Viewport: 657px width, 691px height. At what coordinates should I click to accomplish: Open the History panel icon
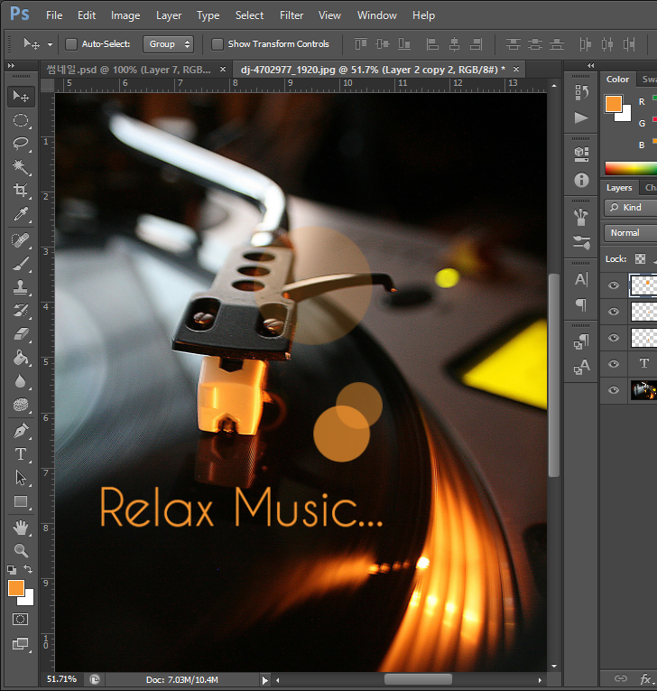pos(581,91)
